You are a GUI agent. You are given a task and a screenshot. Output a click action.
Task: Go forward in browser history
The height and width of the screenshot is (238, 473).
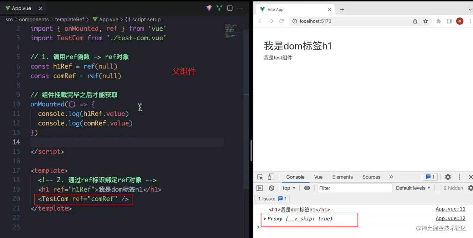click(271, 21)
